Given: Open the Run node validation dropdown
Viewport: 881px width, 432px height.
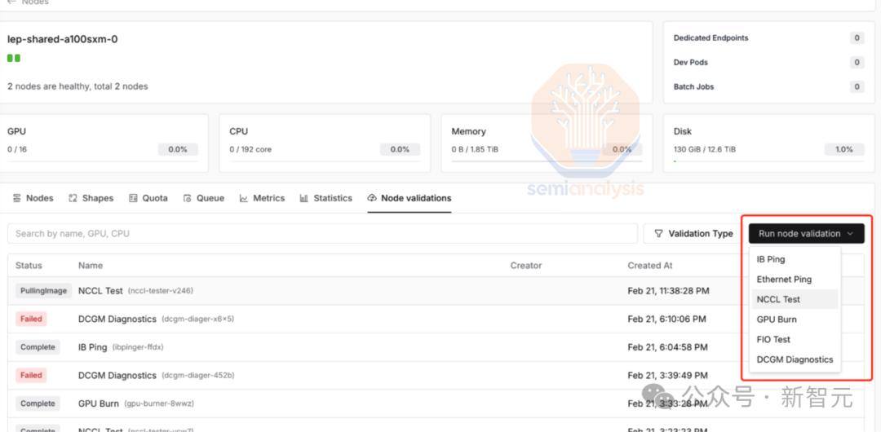Looking at the screenshot, I should tap(806, 234).
